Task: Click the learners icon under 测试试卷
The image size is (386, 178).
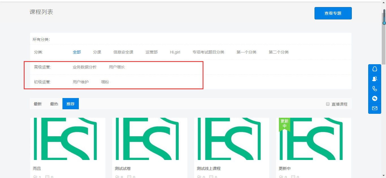Action: (117, 177)
